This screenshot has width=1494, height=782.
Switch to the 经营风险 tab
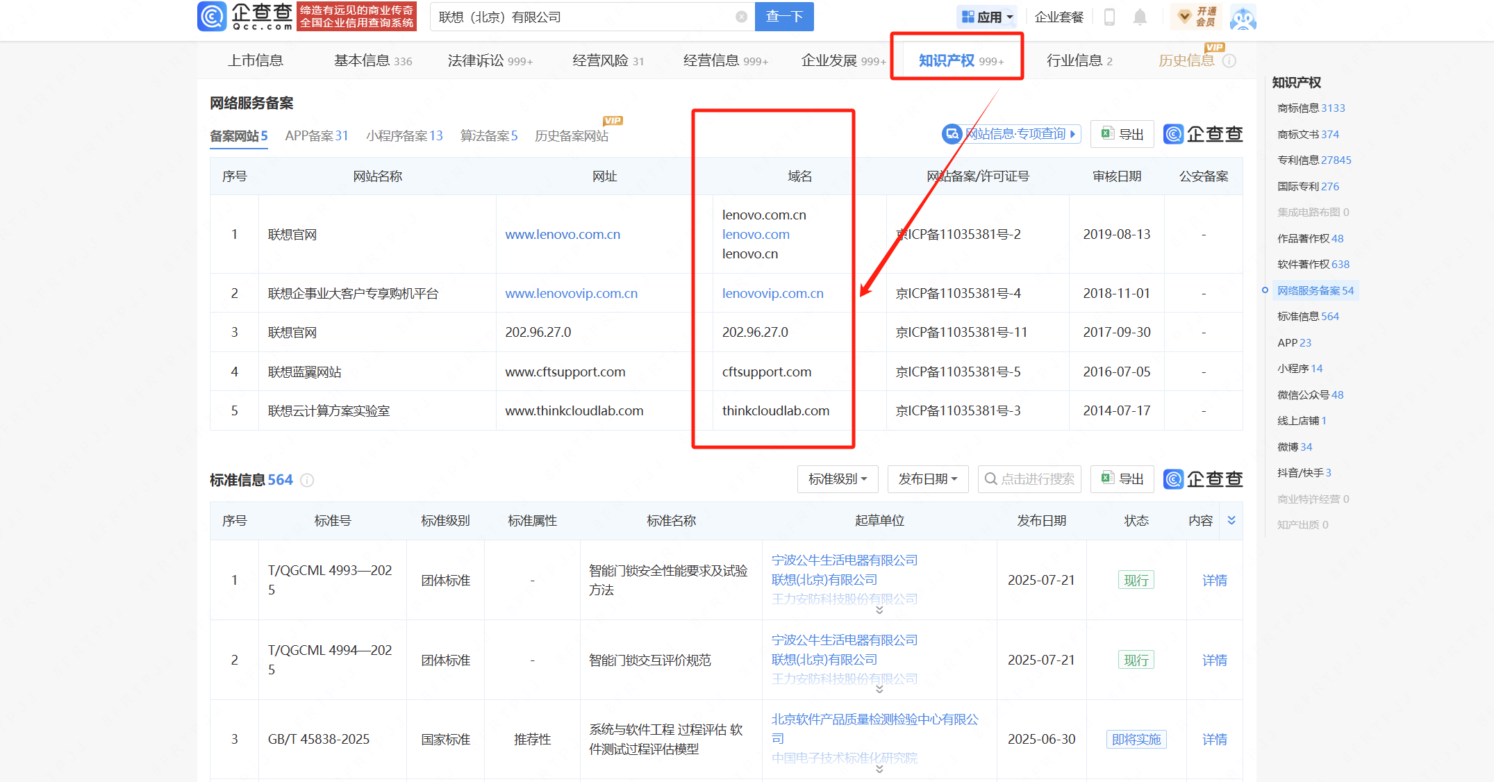pyautogui.click(x=608, y=60)
